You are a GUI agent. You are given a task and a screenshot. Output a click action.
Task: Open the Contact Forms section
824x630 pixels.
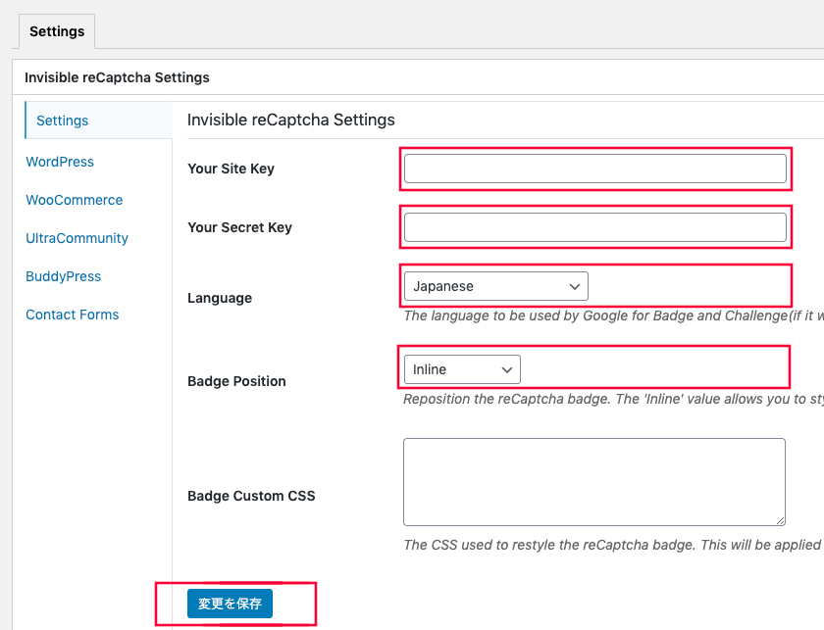point(72,315)
